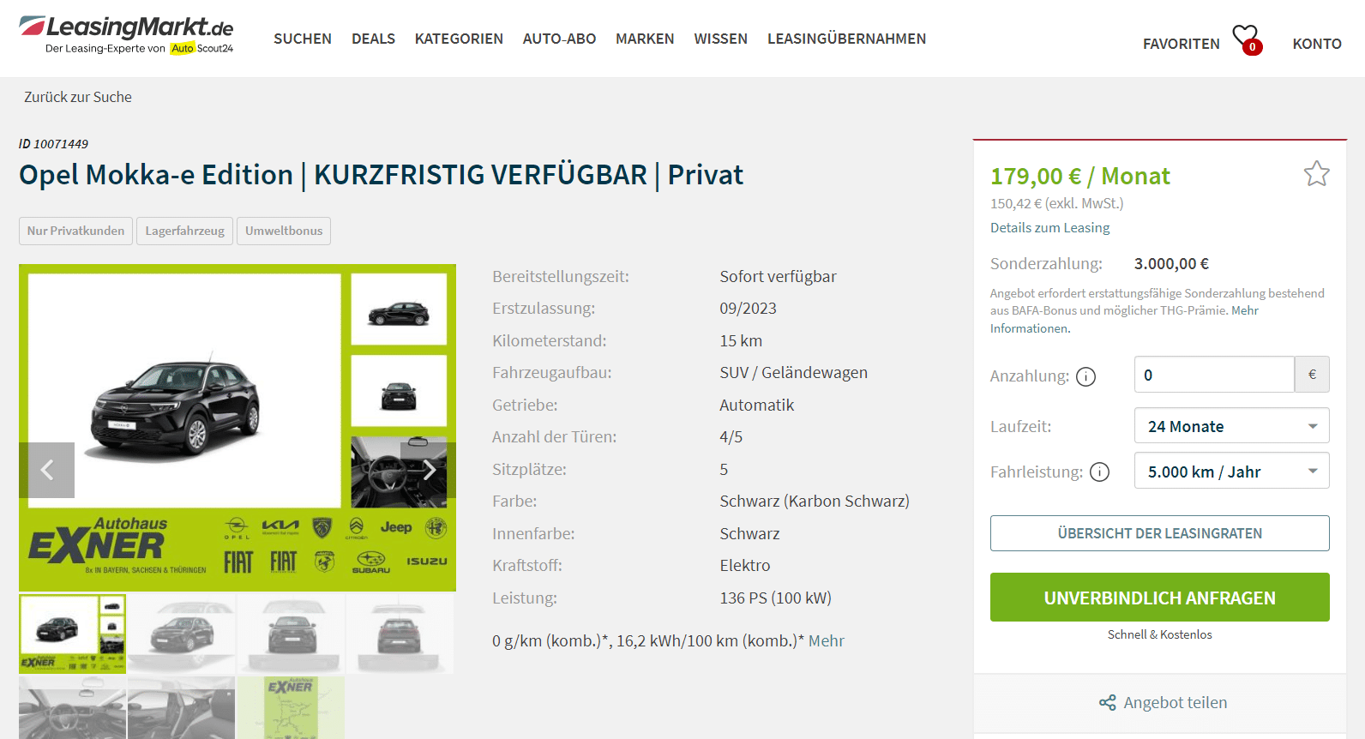This screenshot has height=739, width=1365.
Task: Go back via Zurück zur Suche
Action: point(78,97)
